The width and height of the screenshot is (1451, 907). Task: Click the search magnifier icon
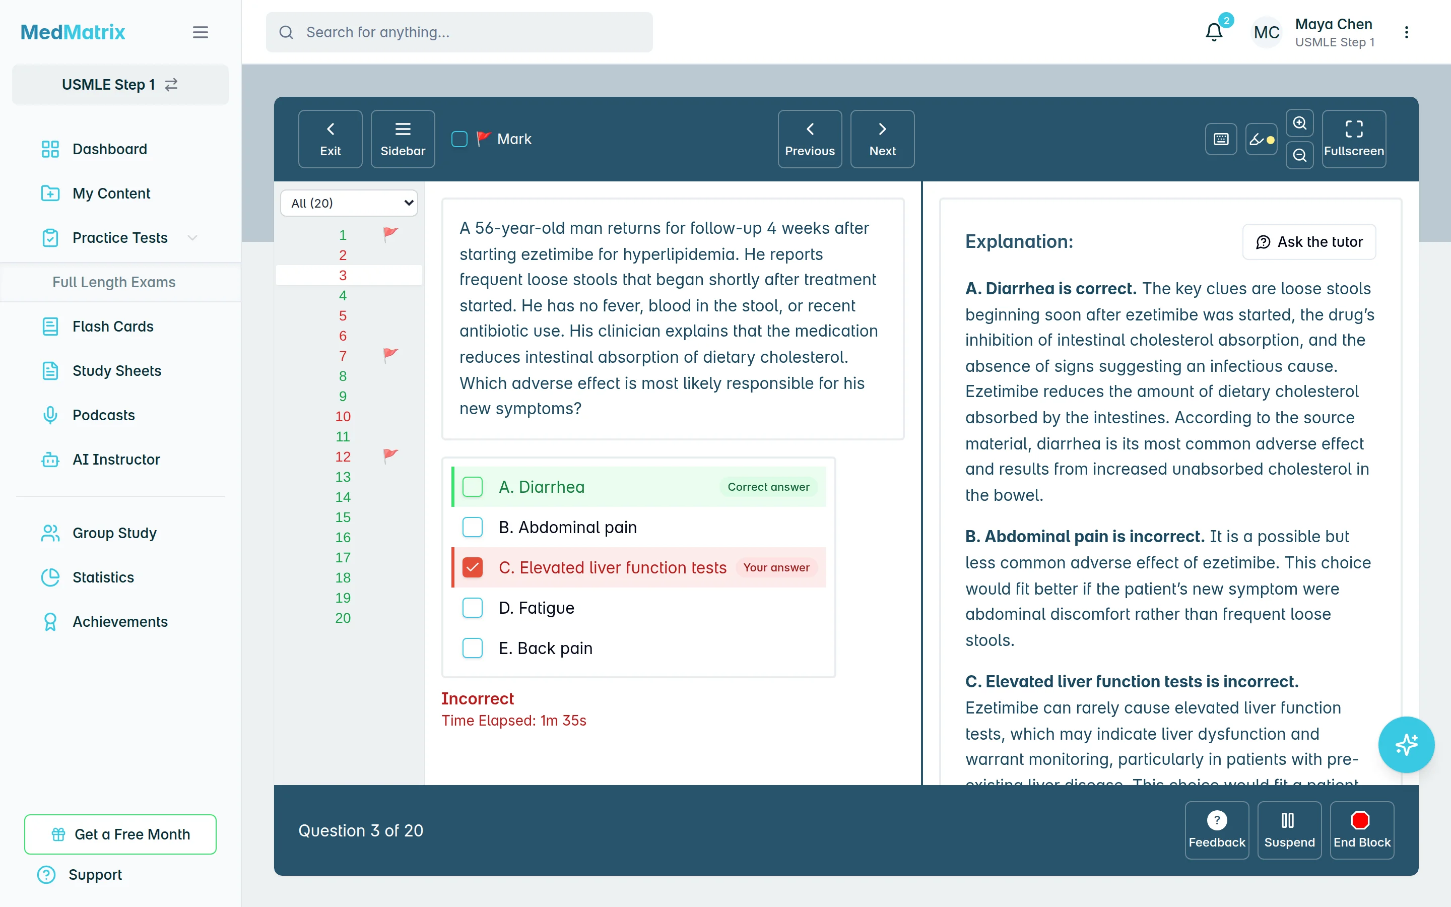click(286, 32)
